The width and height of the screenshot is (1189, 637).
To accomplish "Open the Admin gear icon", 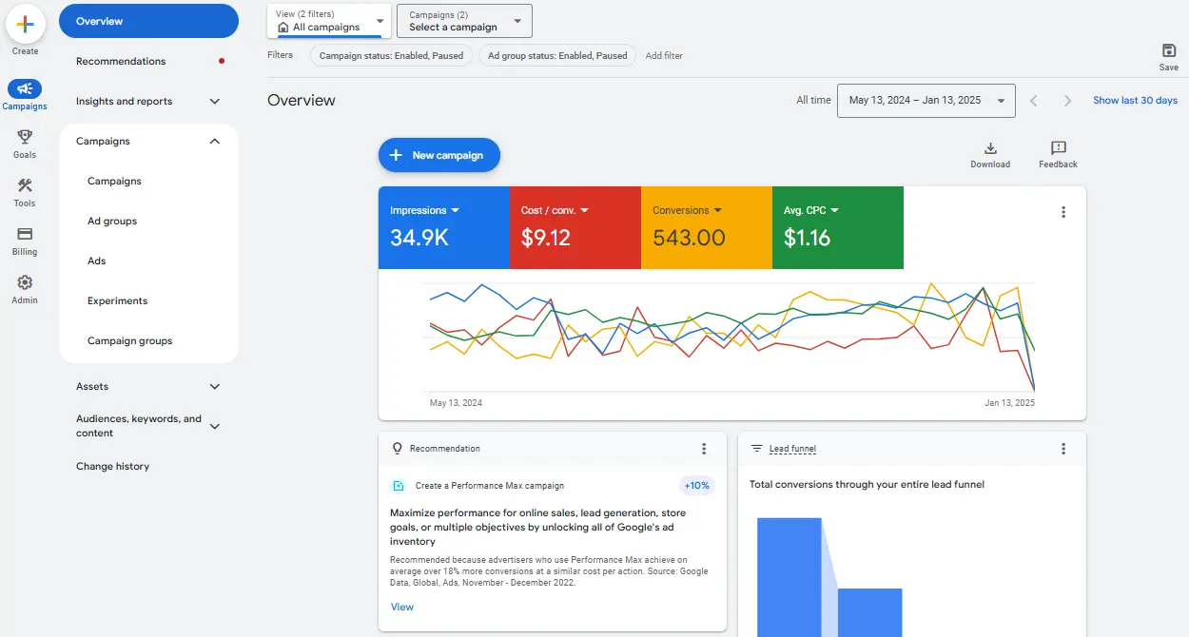I will [25, 282].
